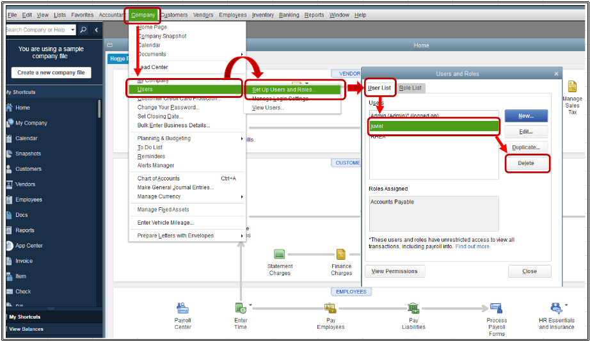This screenshot has height=341, width=590.
Task: Open Process Payroll Forms icon
Action: pos(496,308)
